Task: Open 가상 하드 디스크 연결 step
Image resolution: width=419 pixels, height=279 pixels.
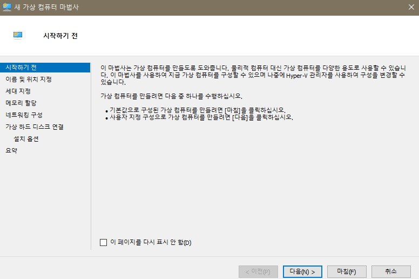Action: [x=35, y=127]
